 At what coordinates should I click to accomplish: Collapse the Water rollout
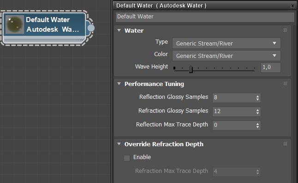pyautogui.click(x=119, y=30)
